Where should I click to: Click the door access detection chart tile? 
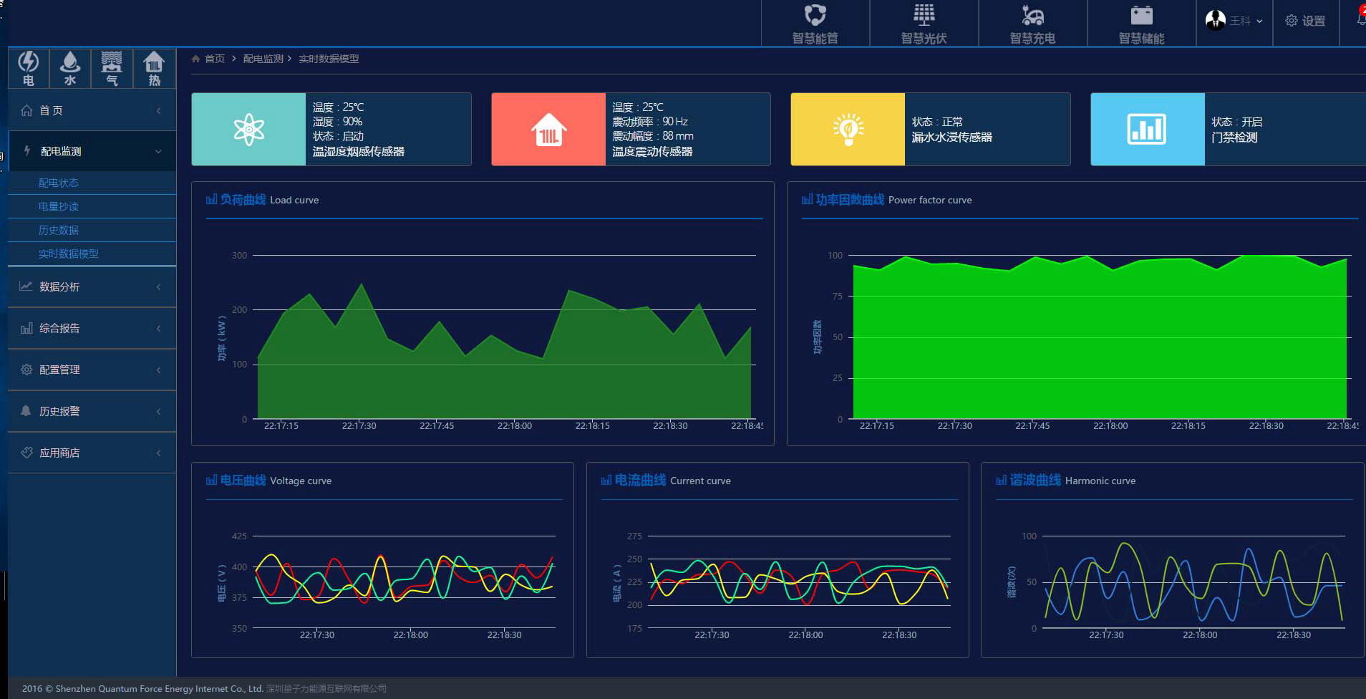tap(1147, 130)
